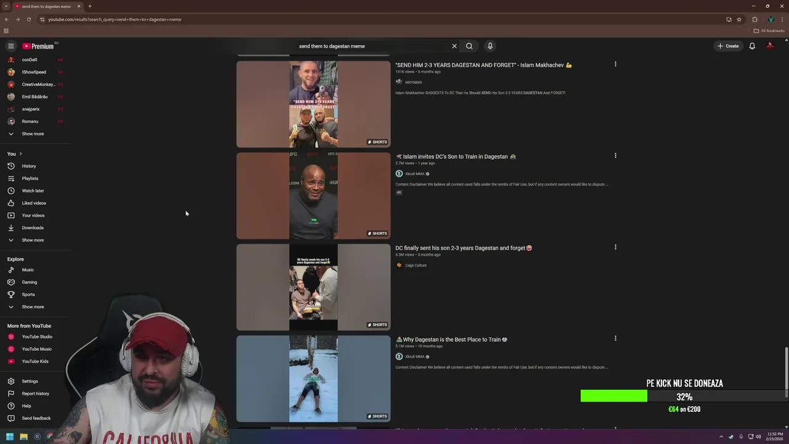This screenshot has width=789, height=444.
Task: Clear the search box with the X icon
Action: (454, 46)
